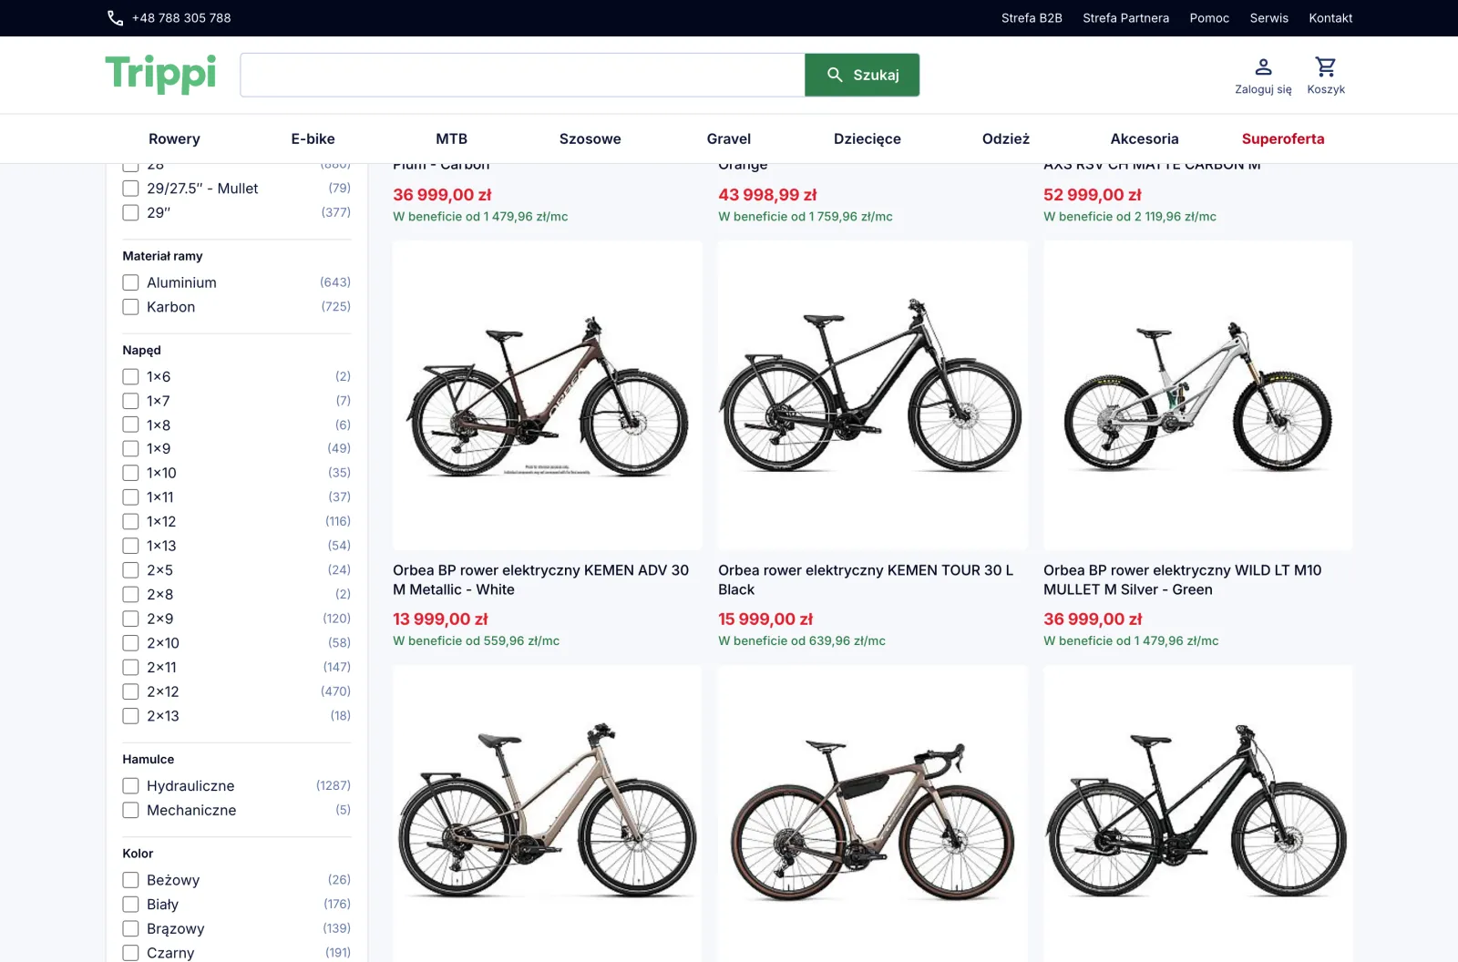
Task: Call +48 788 305 788 number
Action: (181, 18)
